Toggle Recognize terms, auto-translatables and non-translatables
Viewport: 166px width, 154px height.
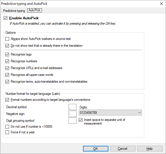click(7, 82)
